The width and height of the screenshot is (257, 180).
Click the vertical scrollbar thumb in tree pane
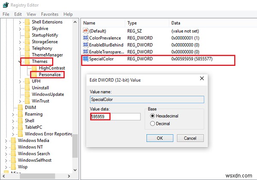coord(75,146)
